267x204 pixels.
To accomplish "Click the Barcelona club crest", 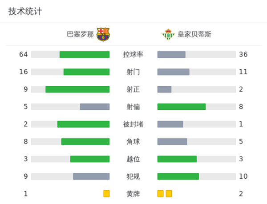I will 103,34.
